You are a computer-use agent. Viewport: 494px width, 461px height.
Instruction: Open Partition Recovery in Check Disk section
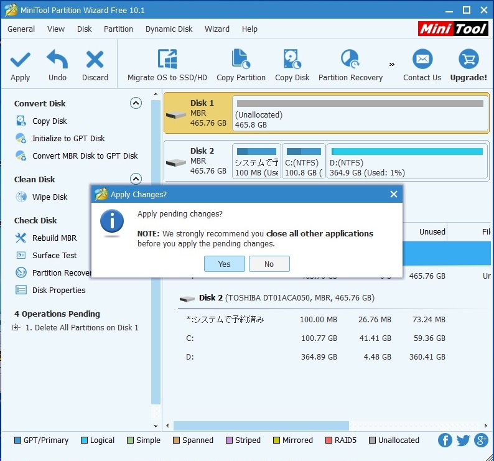pos(54,272)
